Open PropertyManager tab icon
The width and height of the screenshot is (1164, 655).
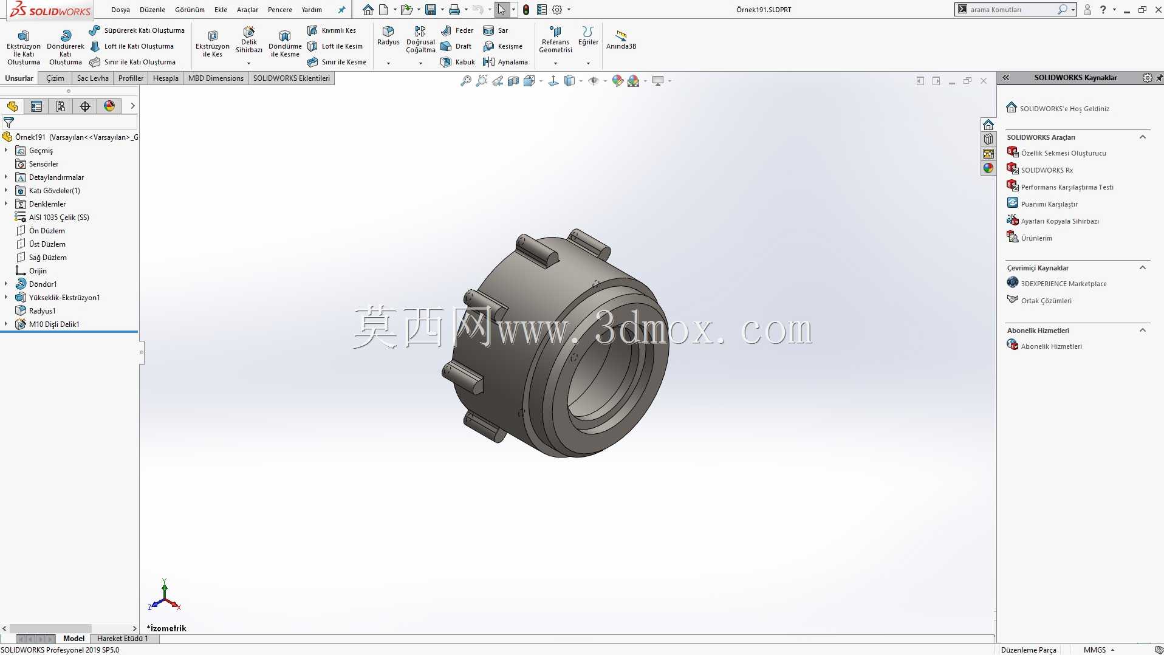click(x=36, y=106)
